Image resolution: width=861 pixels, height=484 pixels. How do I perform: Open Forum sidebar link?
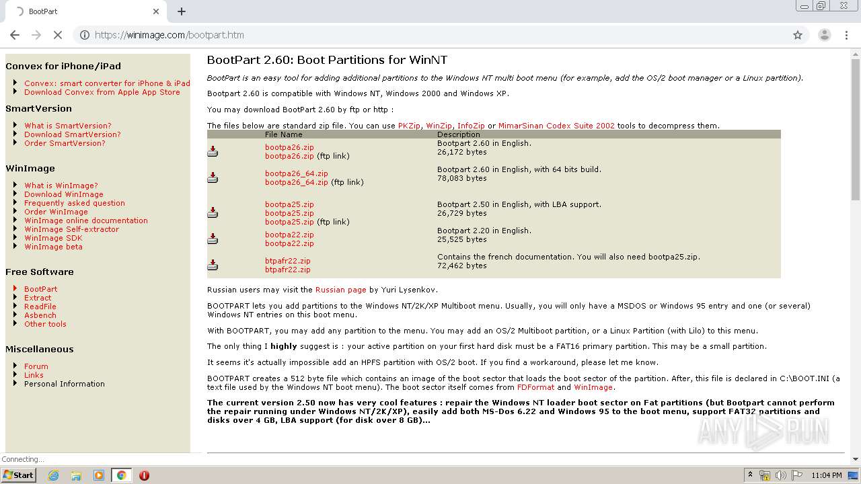pos(36,366)
